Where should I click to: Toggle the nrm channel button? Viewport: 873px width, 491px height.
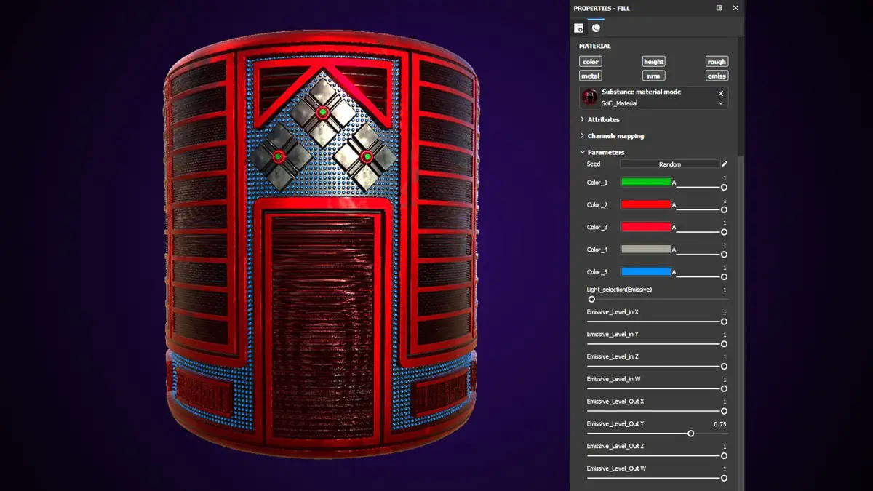click(x=653, y=76)
